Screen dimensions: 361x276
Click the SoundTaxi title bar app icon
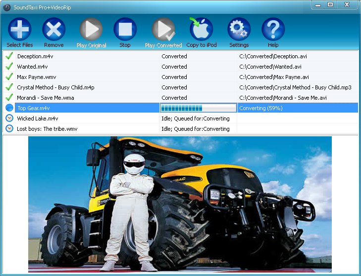coord(6,4)
